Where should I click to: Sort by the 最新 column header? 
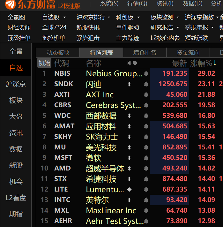click(180, 63)
